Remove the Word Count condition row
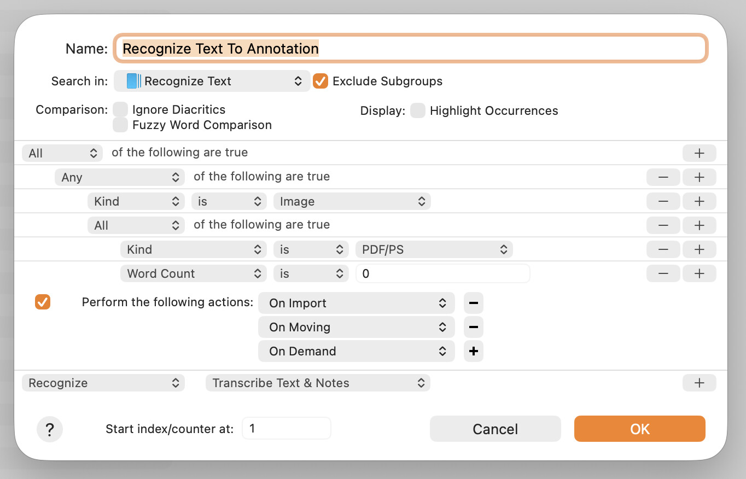The image size is (746, 479). 663,273
